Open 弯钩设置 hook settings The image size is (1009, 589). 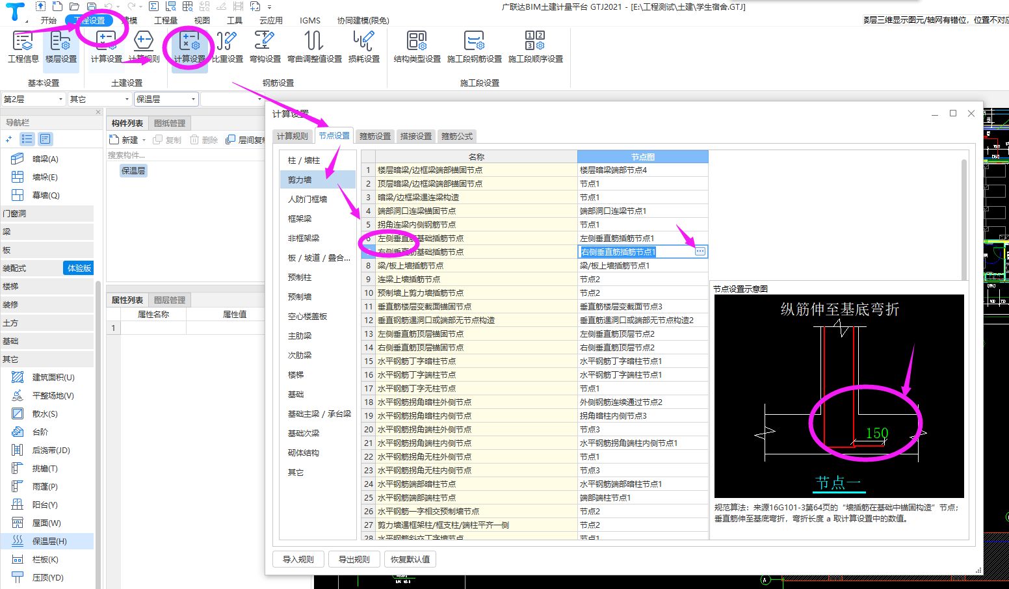point(265,46)
